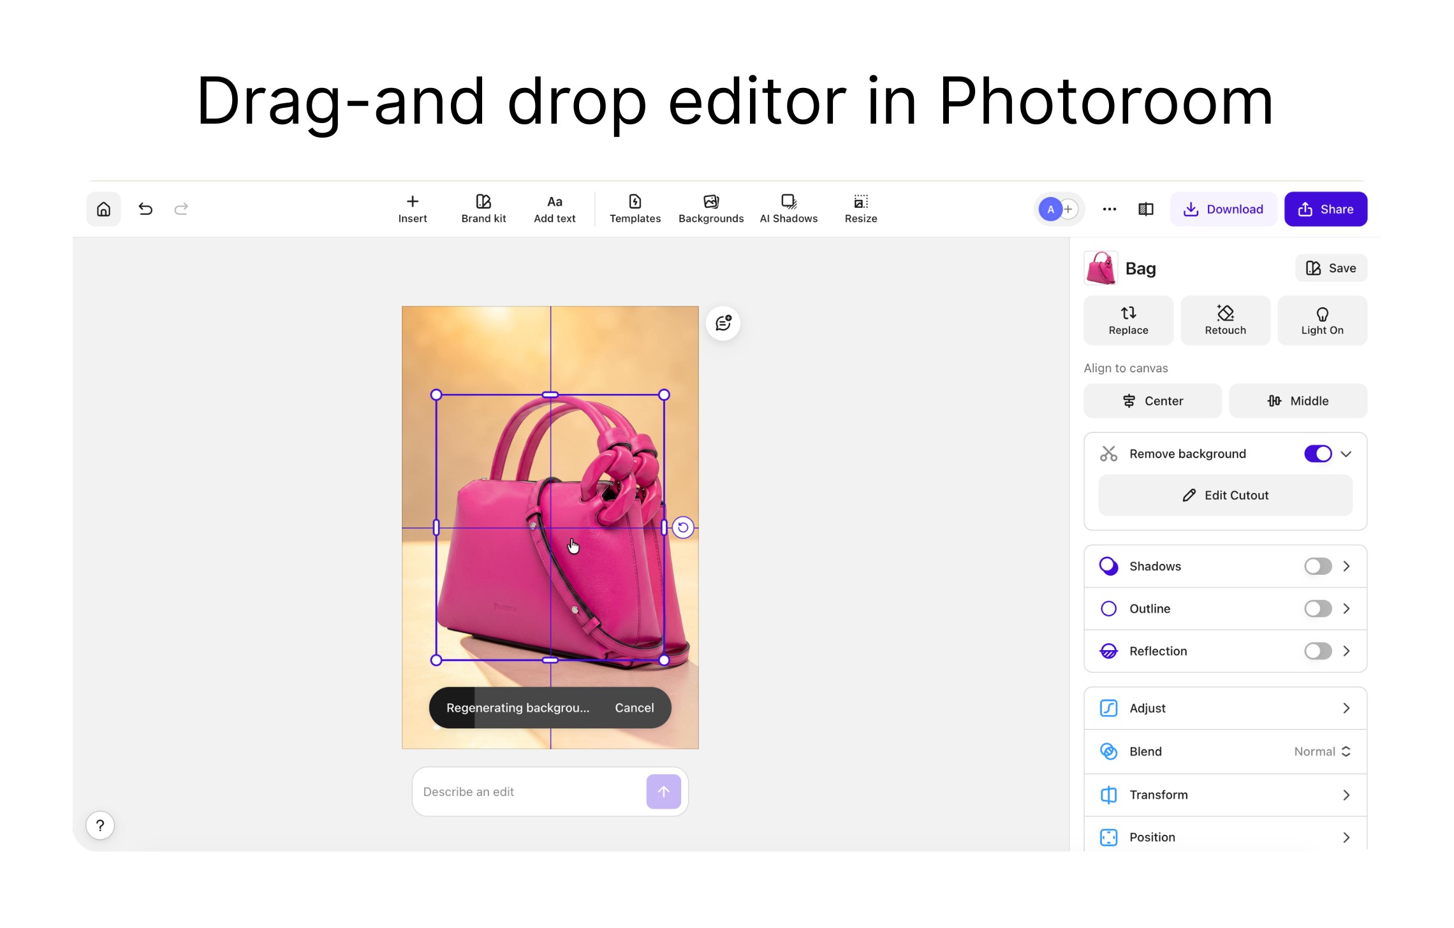Image resolution: width=1454 pixels, height=928 pixels.
Task: Click the bottom-right selection corner handle
Action: (x=664, y=660)
